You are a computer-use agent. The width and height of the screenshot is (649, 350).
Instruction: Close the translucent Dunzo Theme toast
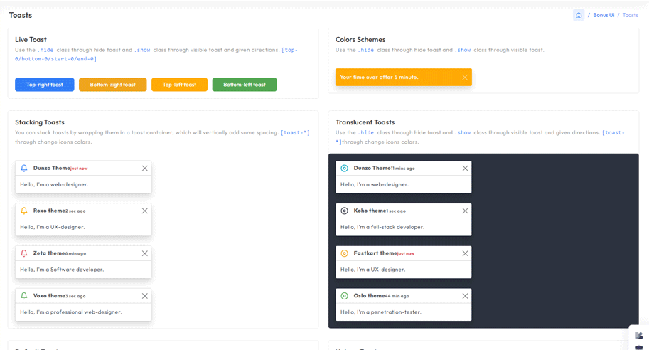pyautogui.click(x=466, y=169)
